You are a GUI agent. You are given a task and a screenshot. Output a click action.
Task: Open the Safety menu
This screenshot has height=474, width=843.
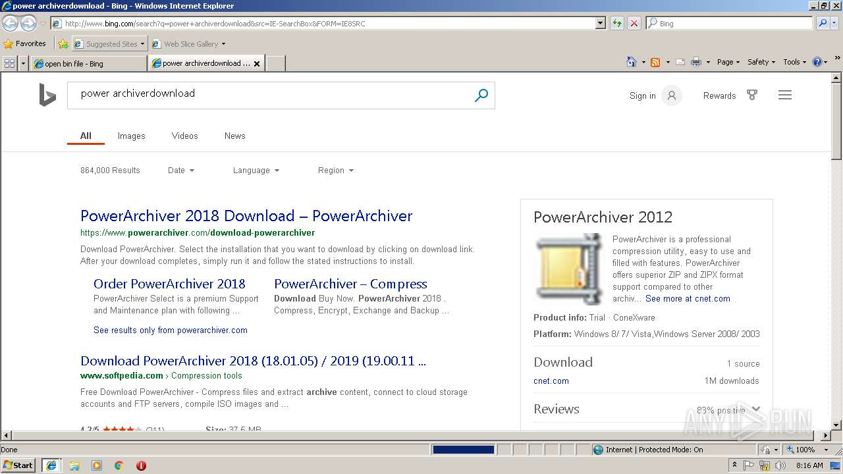point(761,62)
